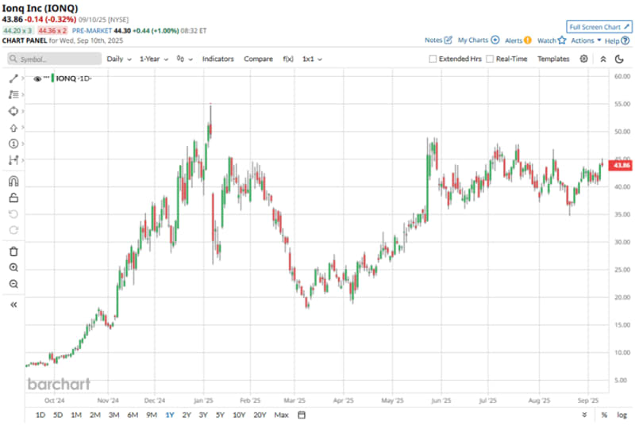Check the Real-Time checkbox
The image size is (635, 429).
tap(490, 59)
